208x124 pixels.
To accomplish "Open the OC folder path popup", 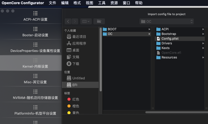I will [167, 21].
